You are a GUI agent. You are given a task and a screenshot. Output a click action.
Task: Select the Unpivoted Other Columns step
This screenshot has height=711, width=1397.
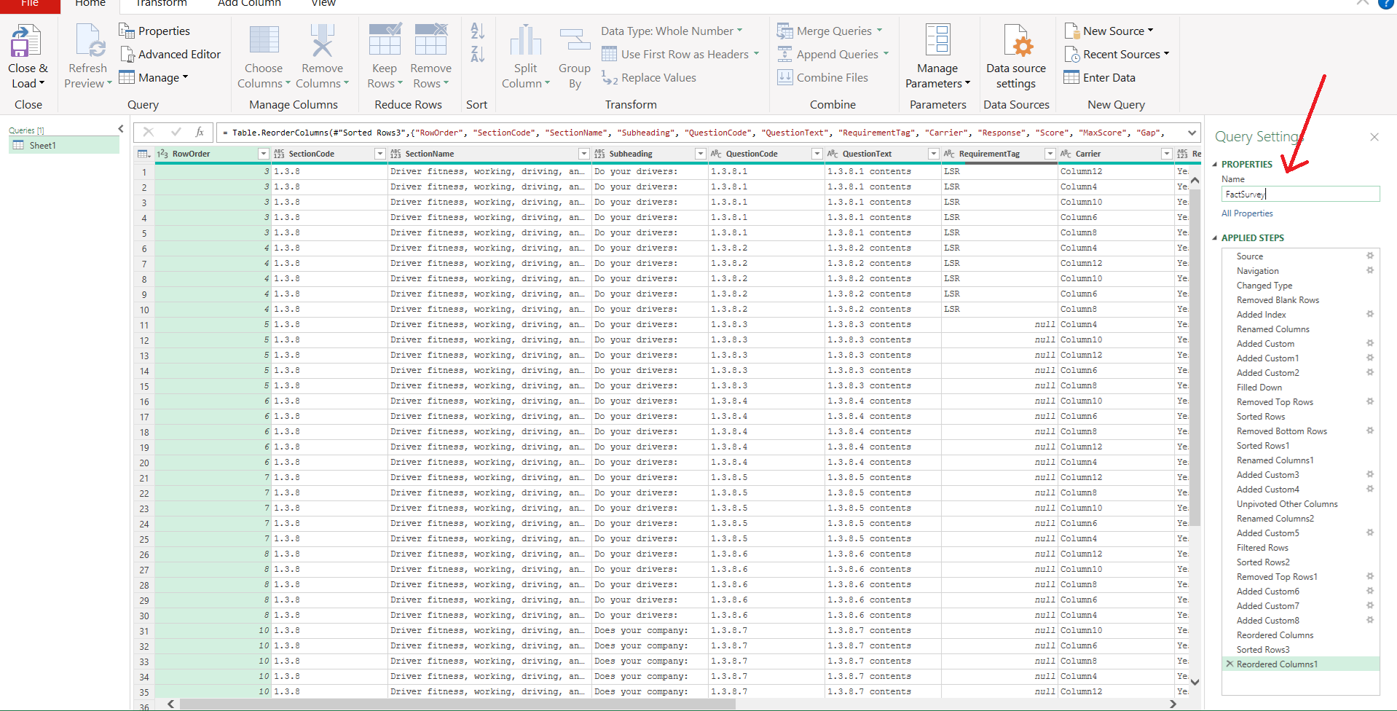[1287, 503]
